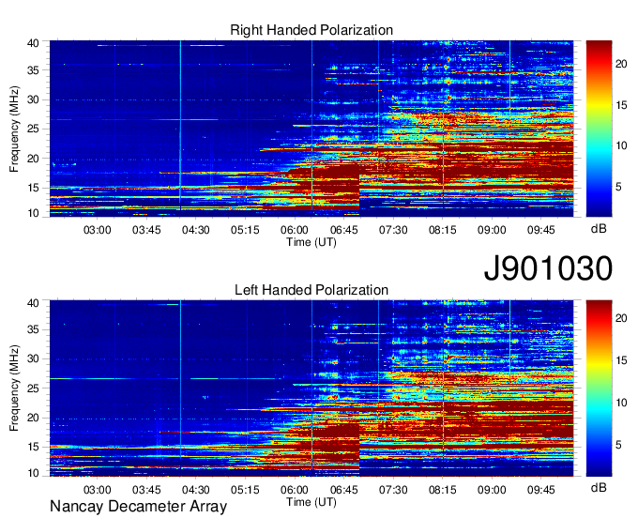The image size is (638, 518).
Task: Click the '09:45' tick under Right Handed plot
Action: coord(541,230)
